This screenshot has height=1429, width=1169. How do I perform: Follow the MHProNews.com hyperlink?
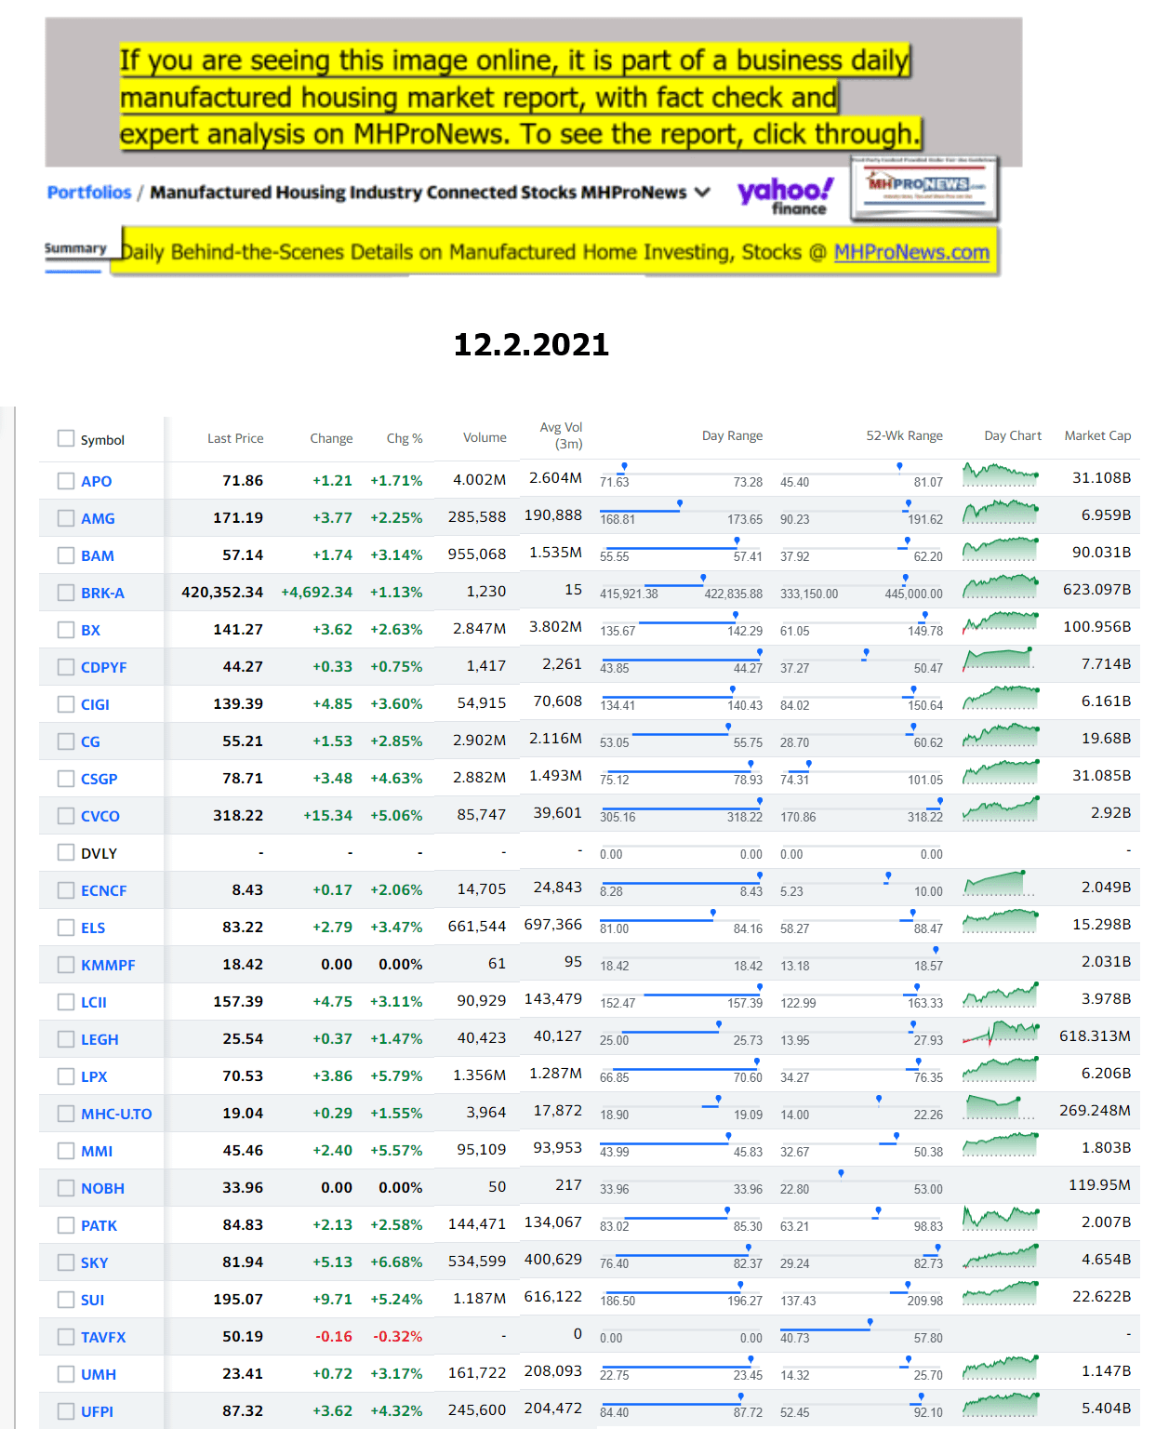click(911, 252)
